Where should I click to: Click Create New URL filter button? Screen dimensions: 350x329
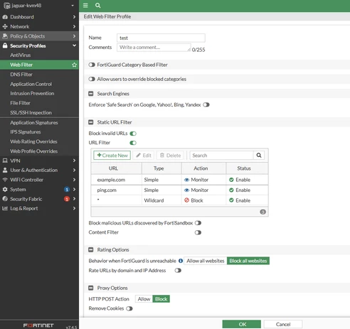pos(112,156)
